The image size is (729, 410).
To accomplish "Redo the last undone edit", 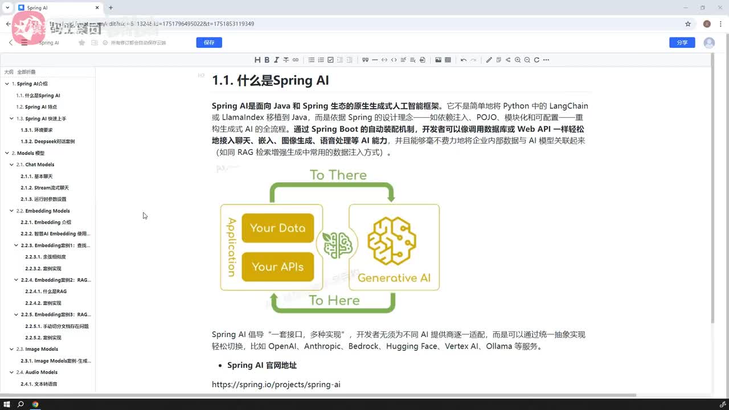I will point(473,60).
